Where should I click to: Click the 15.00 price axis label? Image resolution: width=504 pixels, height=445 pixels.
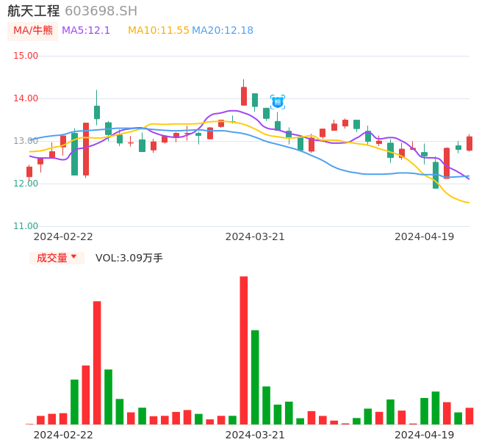point(26,56)
